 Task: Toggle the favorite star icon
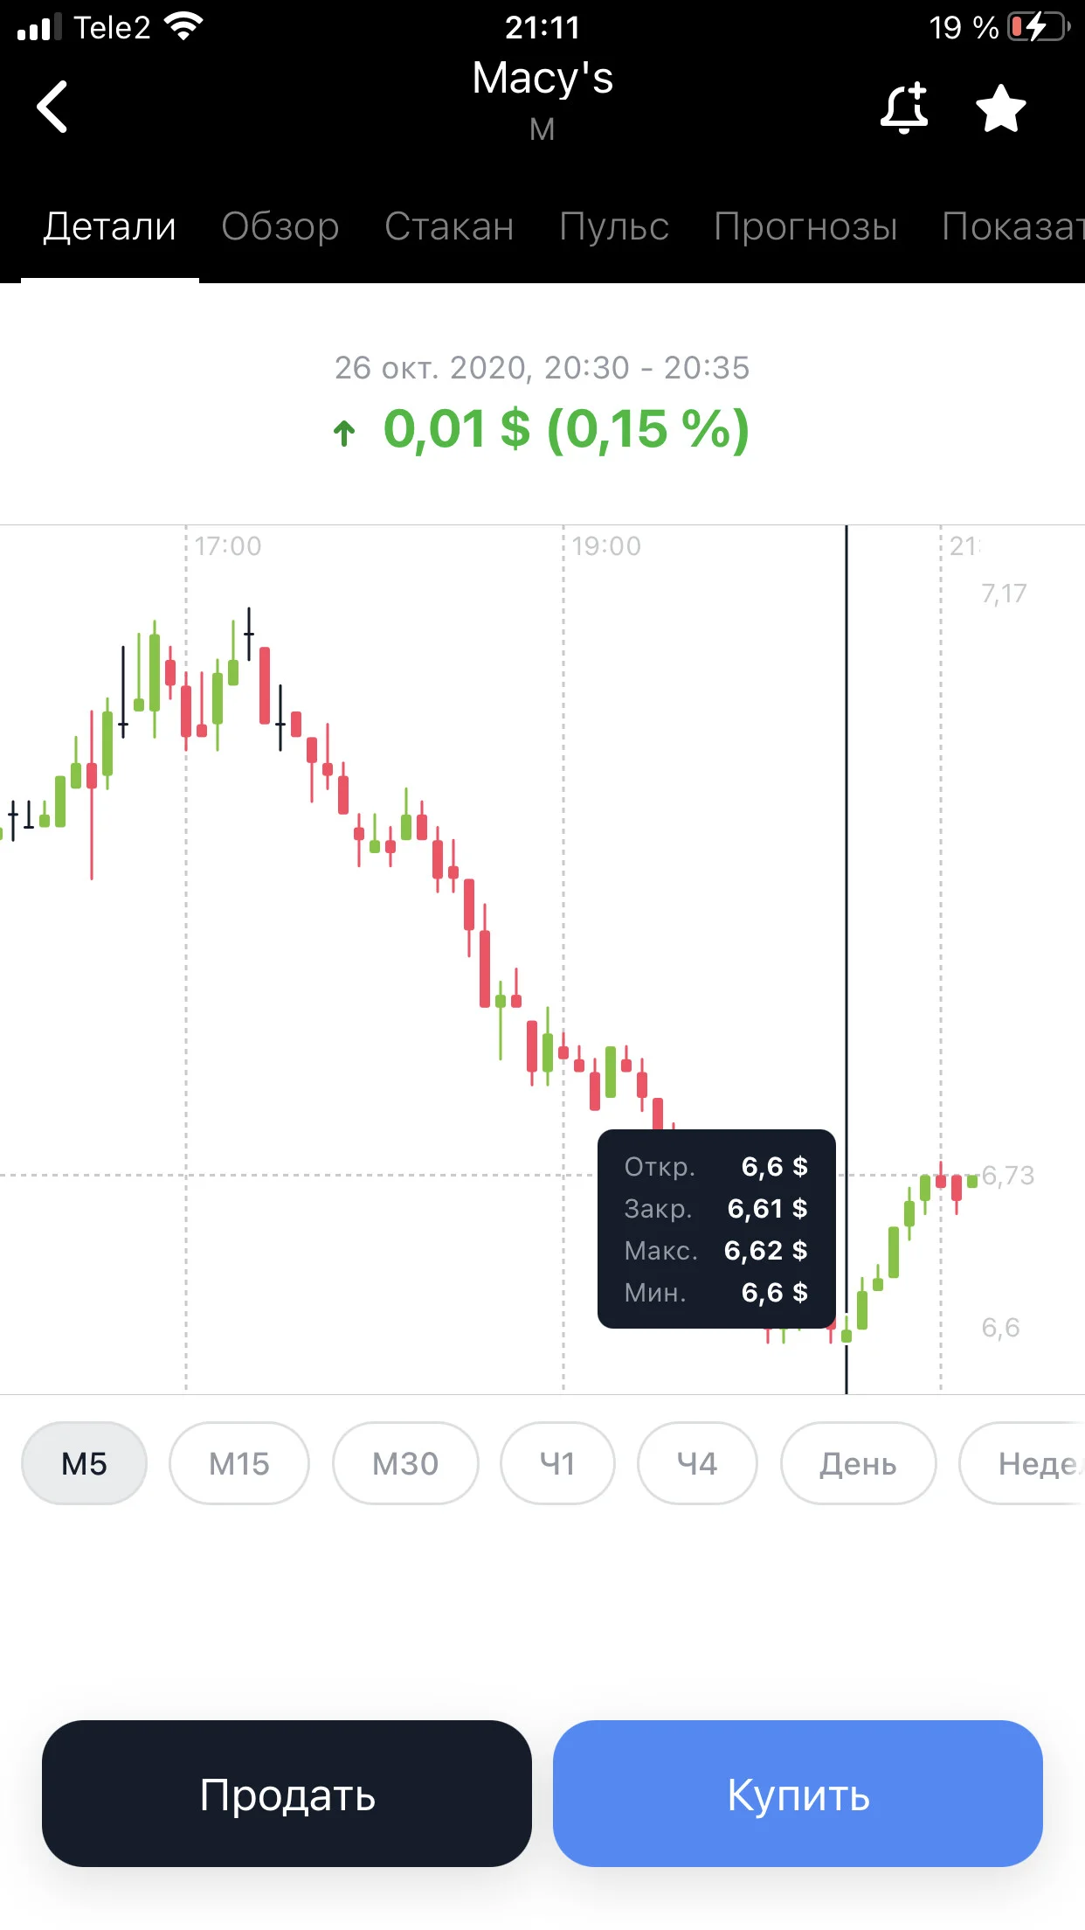click(x=1000, y=108)
